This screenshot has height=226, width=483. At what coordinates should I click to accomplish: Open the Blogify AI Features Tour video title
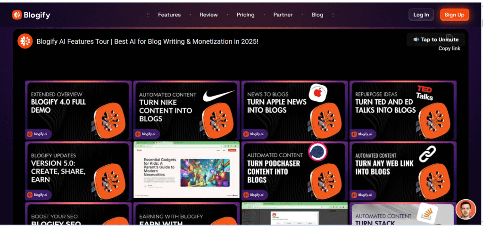147,41
